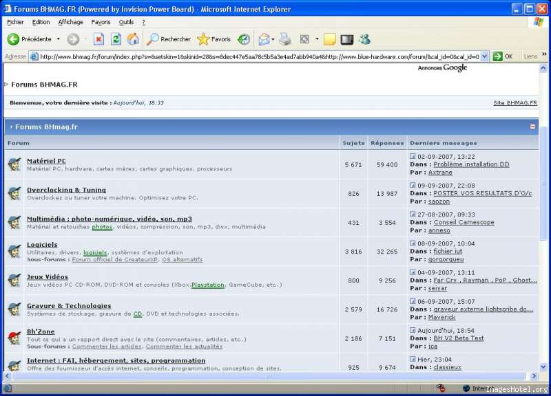This screenshot has height=396, width=551.
Task: Click the last-post icon dated 09-09-2007, 22:08
Action: point(413,185)
